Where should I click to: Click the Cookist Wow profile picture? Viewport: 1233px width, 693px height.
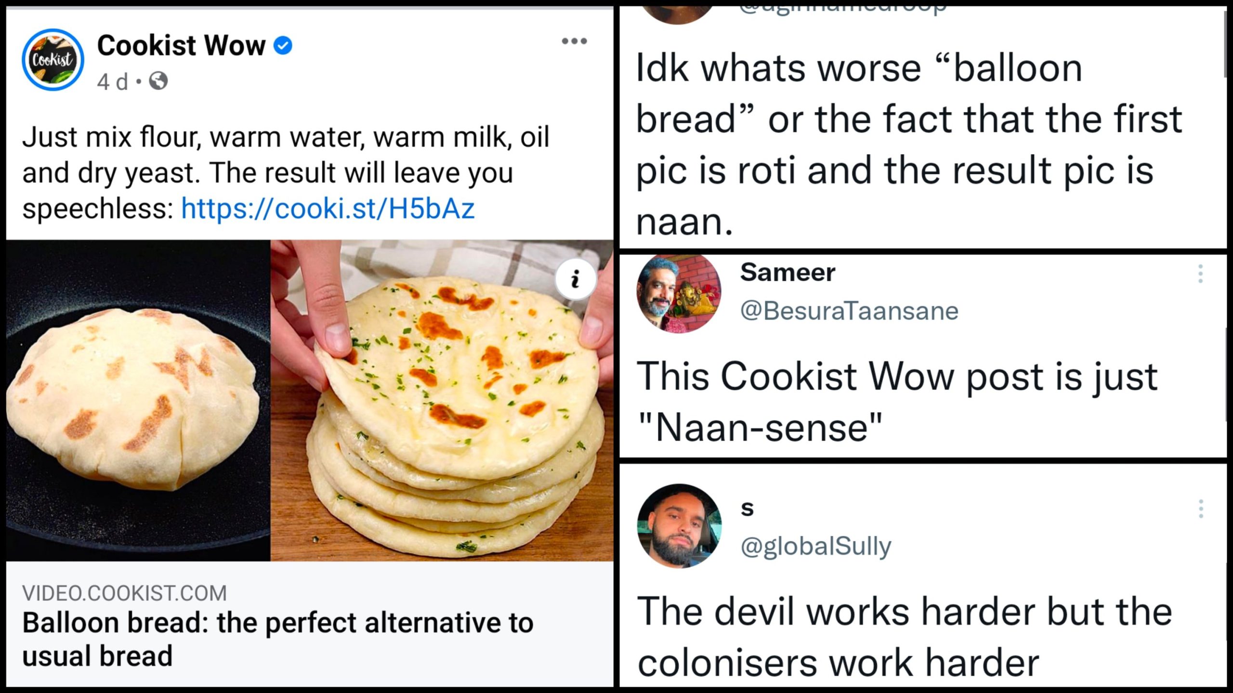(x=53, y=60)
